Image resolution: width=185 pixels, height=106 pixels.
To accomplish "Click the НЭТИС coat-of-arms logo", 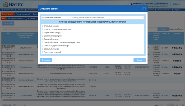I will pyautogui.click(x=6, y=5).
